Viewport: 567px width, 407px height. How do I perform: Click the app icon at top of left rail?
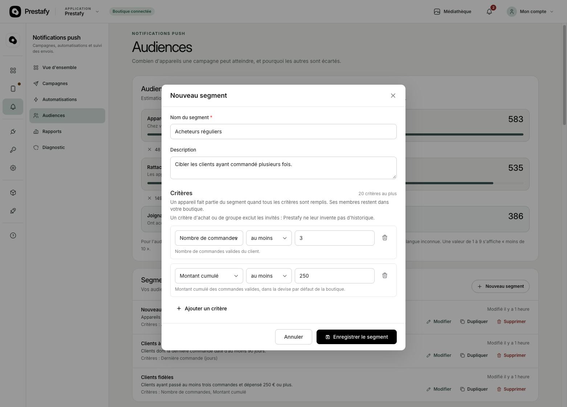13,40
